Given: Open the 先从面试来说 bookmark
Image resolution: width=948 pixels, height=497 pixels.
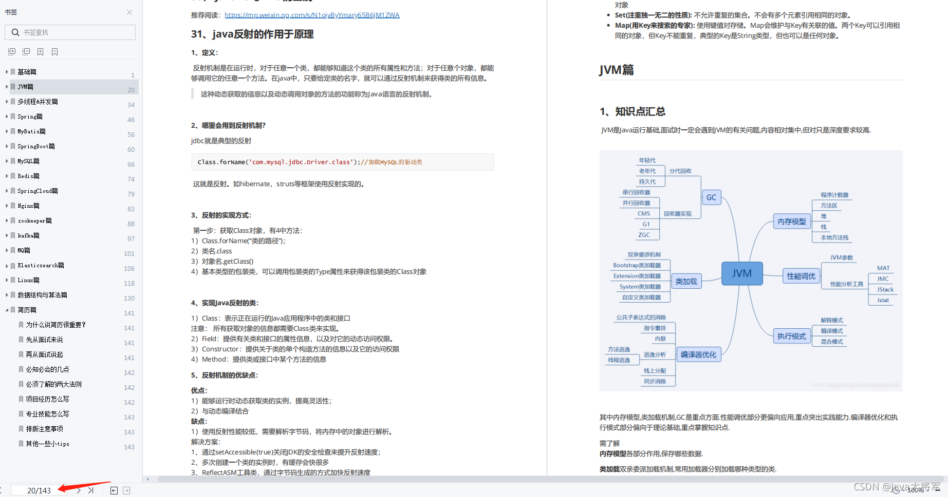Looking at the screenshot, I should coord(44,340).
